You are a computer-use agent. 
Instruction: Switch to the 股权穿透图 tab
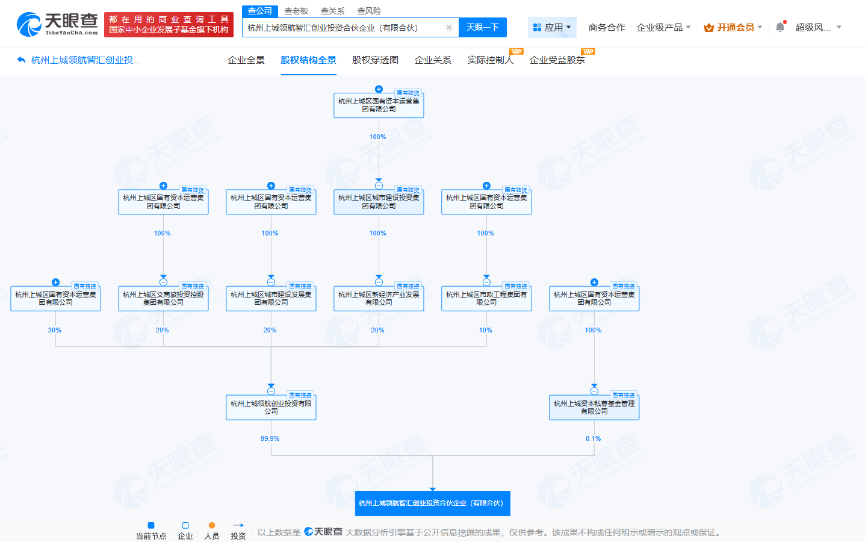tap(376, 60)
